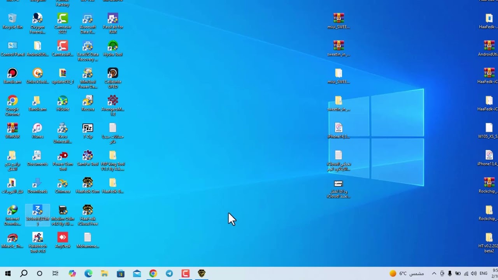Launch the SamFw Tool shortcut
The height and width of the screenshot is (280, 498).
88,158
